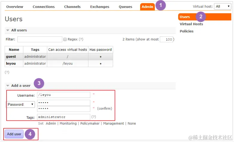The image size is (234, 142).
Task: Set the tag to None
Action: pos(131,123)
